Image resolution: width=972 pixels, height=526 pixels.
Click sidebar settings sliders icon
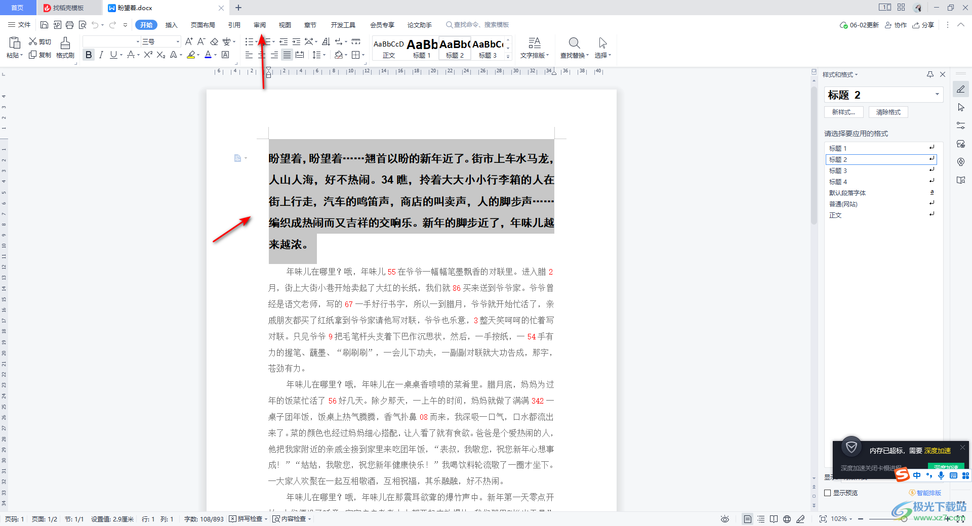(x=961, y=125)
